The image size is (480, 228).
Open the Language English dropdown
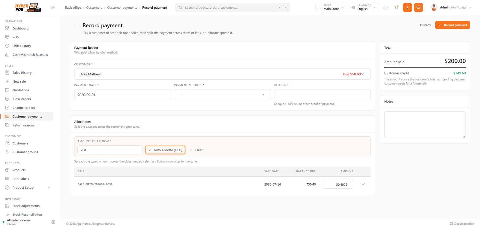[x=364, y=8]
